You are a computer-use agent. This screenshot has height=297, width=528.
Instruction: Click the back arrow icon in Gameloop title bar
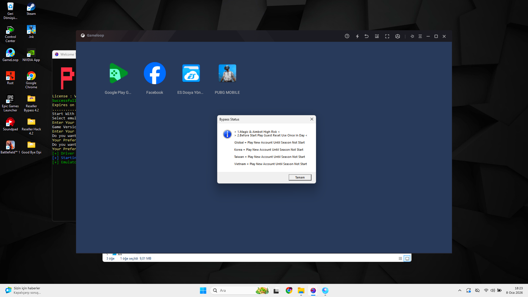tap(367, 36)
